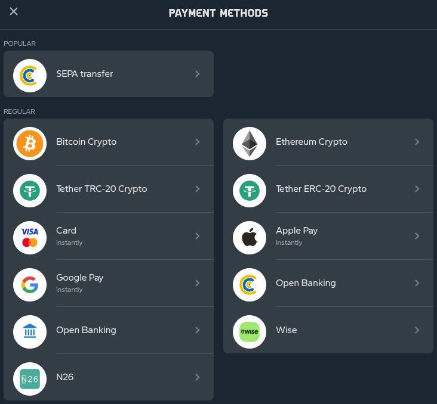This screenshot has width=437, height=404.
Task: Click the Apple Pay apple icon
Action: [250, 238]
